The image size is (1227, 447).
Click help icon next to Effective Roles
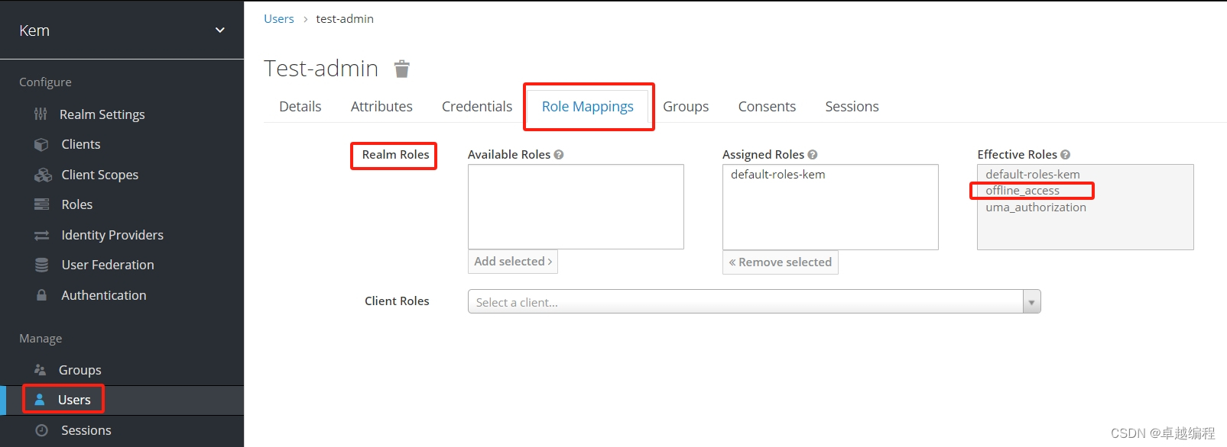pos(1065,155)
